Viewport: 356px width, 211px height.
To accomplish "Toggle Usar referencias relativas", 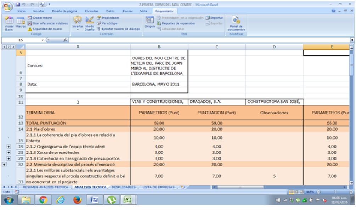I will pos(45,23).
